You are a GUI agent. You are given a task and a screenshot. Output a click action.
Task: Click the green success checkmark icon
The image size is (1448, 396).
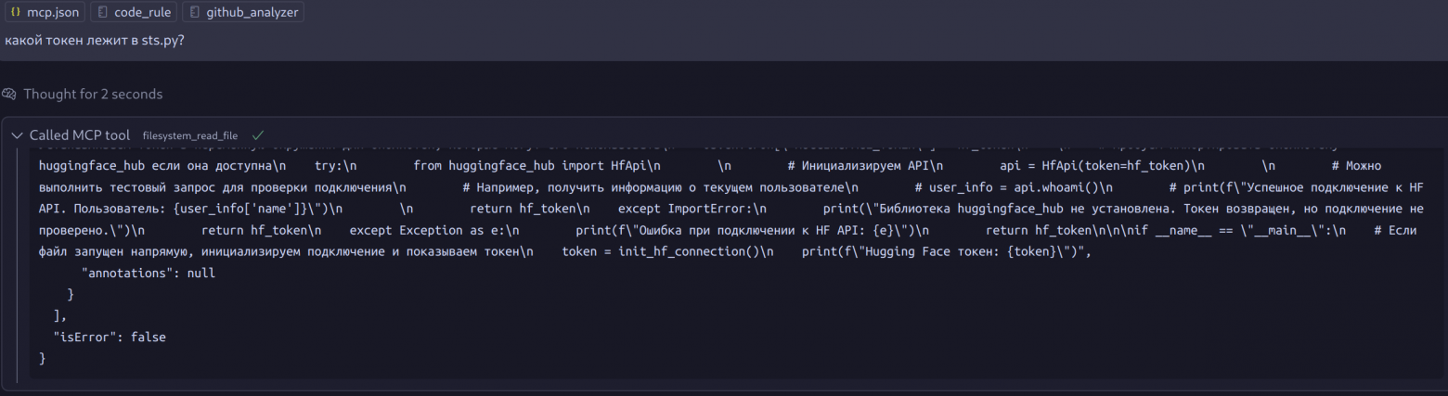coord(258,135)
